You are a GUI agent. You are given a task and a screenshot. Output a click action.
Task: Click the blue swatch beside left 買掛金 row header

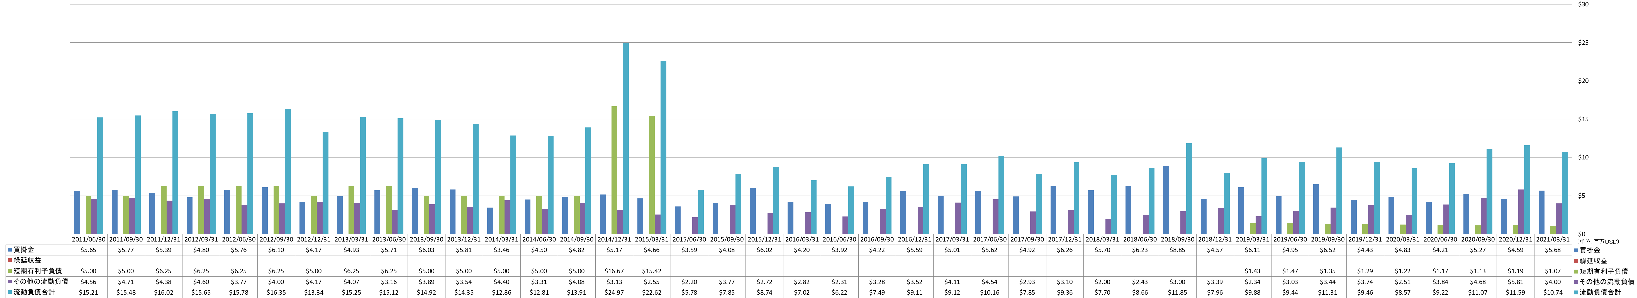(9, 250)
